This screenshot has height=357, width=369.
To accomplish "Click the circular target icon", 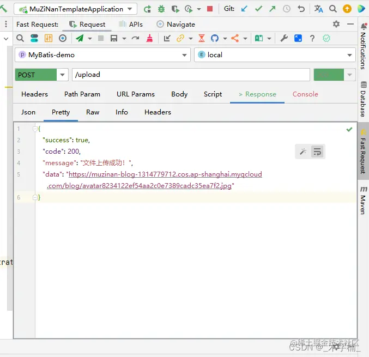I will 63,38.
